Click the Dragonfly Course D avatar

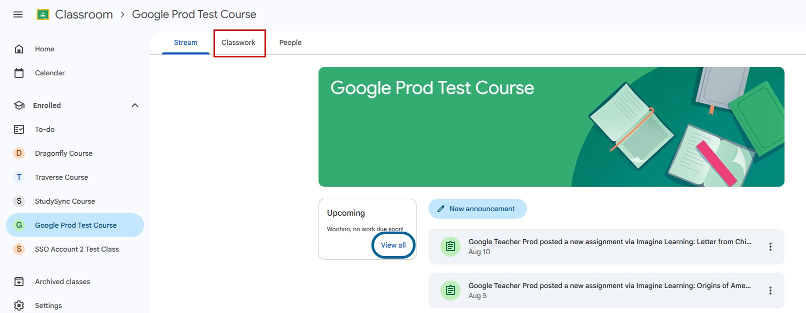pyautogui.click(x=19, y=153)
